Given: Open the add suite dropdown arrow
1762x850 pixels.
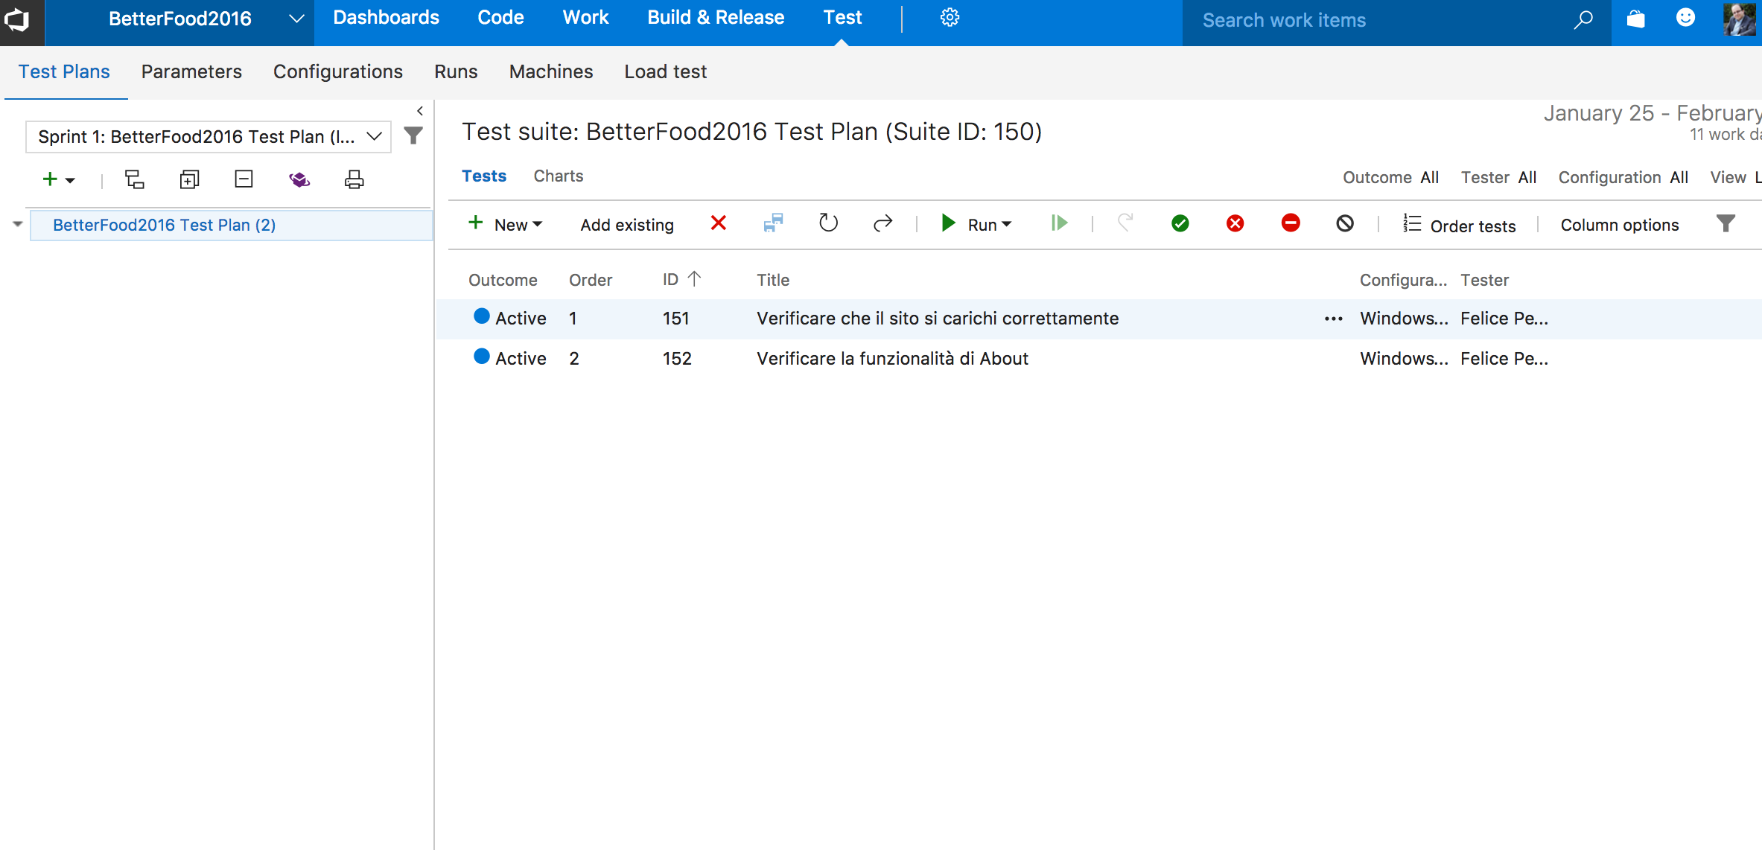Looking at the screenshot, I should 70,180.
